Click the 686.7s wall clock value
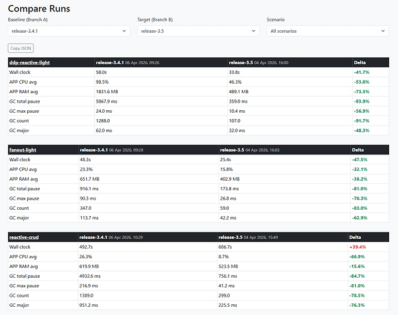Image resolution: width=398 pixels, height=315 pixels. pos(225,247)
